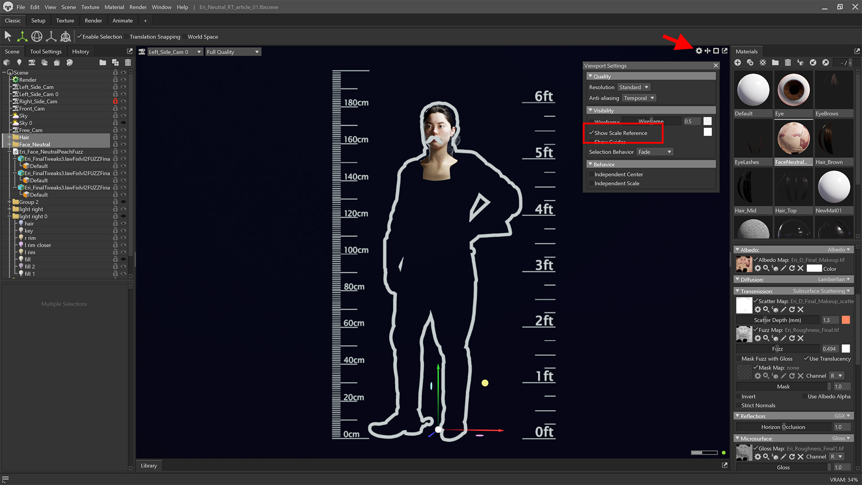This screenshot has height=485, width=862.
Task: Collapse the Quality section
Action: pyautogui.click(x=590, y=76)
